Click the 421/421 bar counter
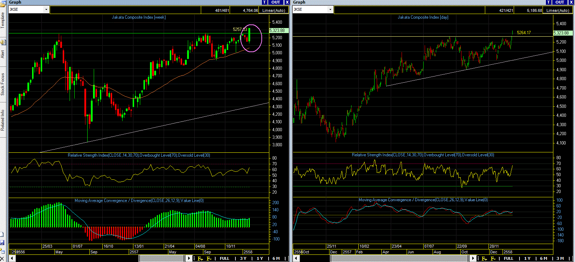575x262 pixels. point(506,10)
